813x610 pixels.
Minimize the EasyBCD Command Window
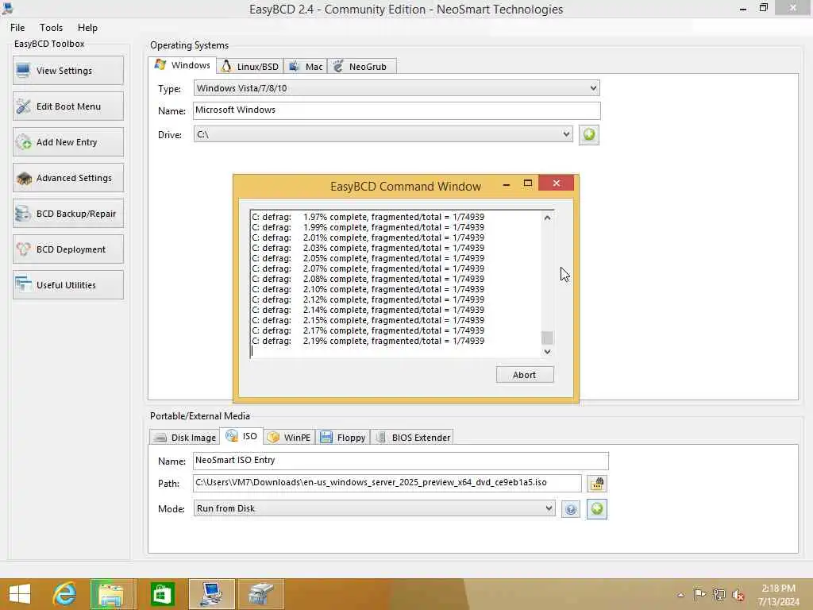point(506,183)
